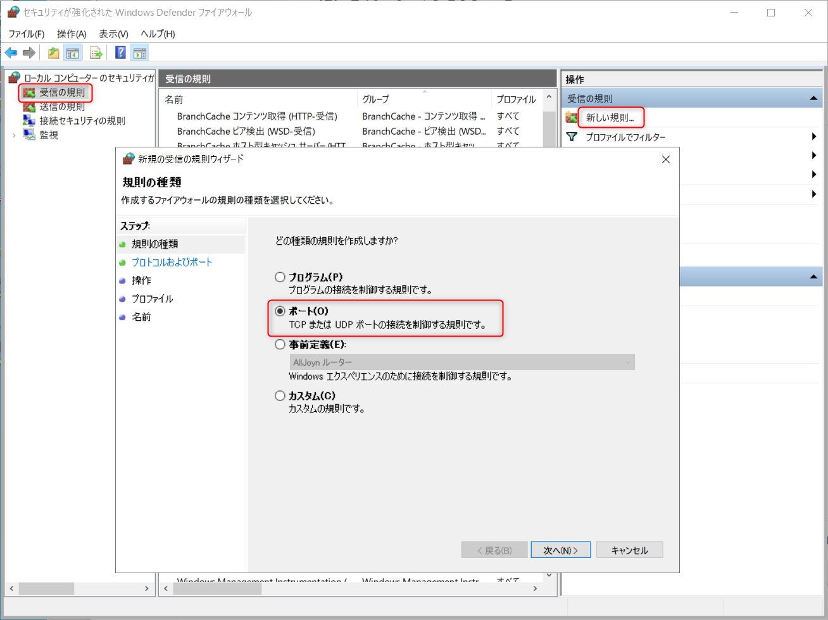Click the rule list vertical scrollbar down arrow
This screenshot has width=828, height=620.
click(x=549, y=574)
